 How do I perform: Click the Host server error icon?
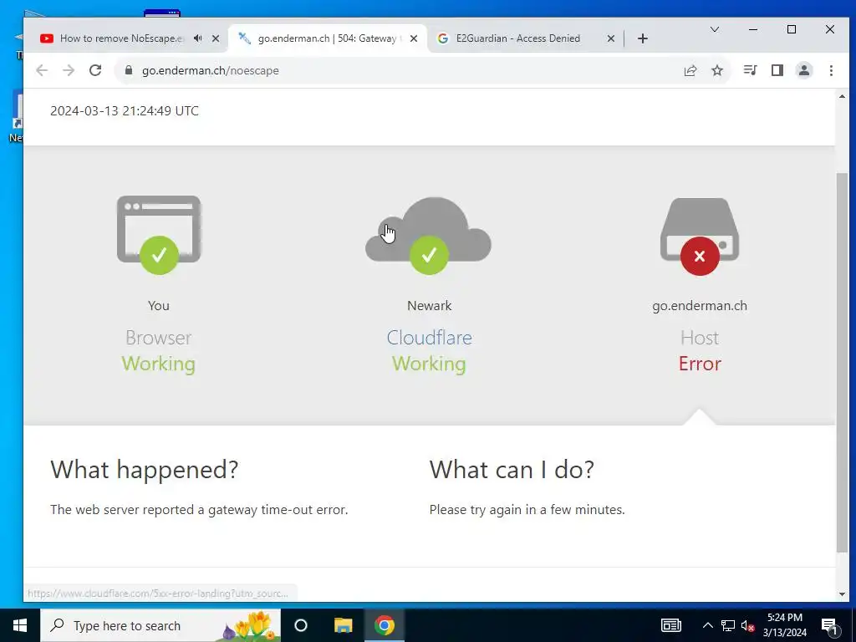point(700,237)
